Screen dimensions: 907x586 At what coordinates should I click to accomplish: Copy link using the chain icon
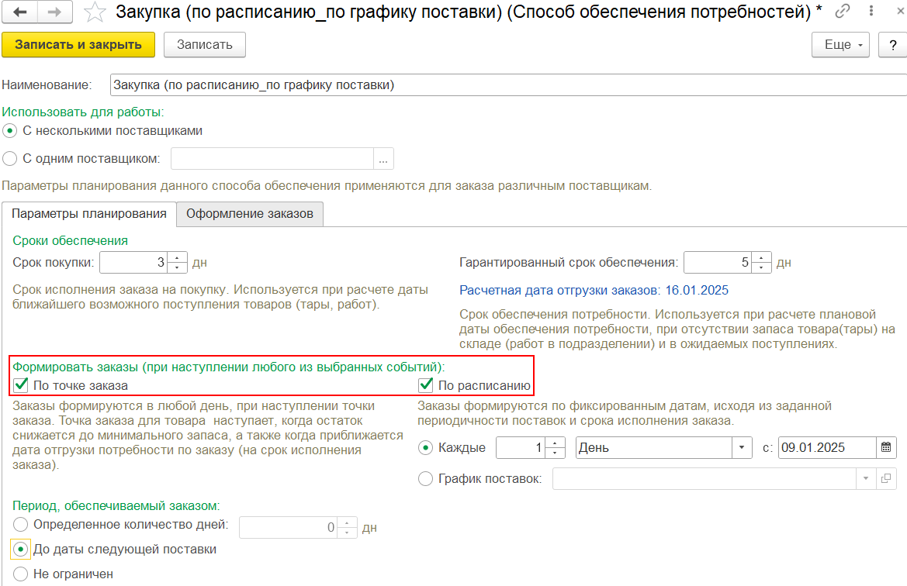coord(843,11)
